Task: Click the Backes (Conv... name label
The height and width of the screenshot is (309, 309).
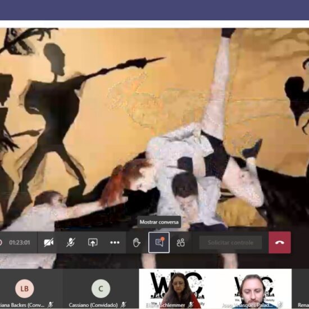Action: pyautogui.click(x=22, y=305)
